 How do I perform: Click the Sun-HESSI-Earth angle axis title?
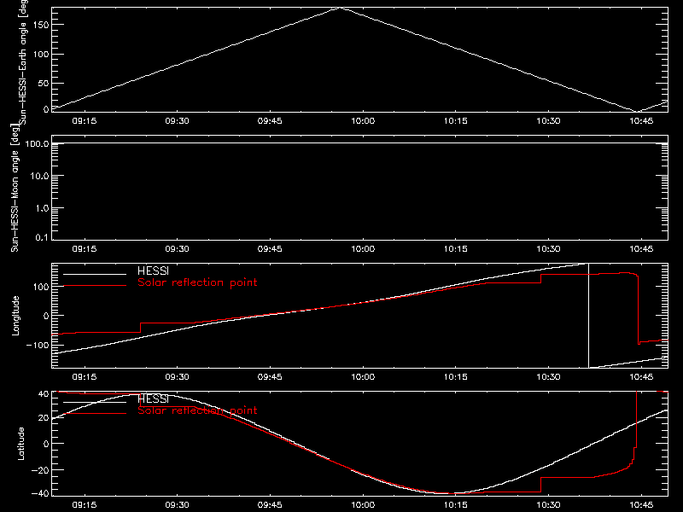click(x=23, y=62)
